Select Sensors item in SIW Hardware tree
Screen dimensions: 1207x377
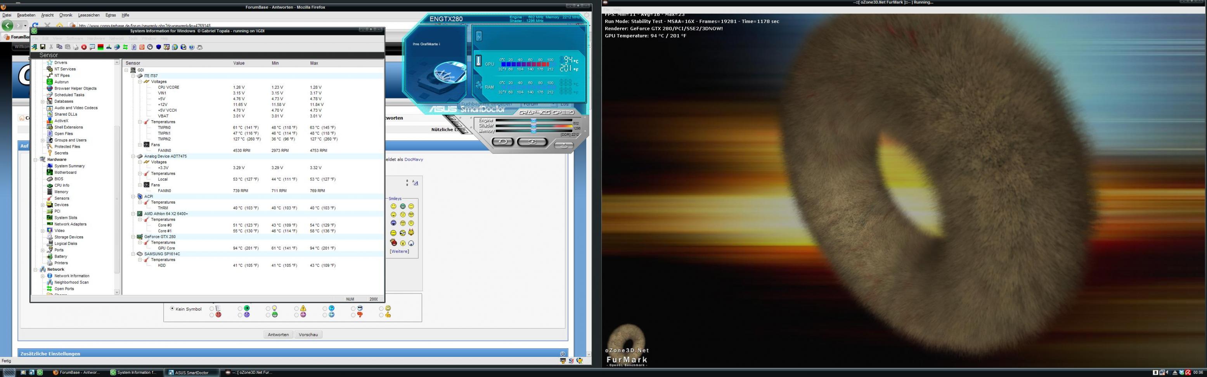[x=62, y=199]
